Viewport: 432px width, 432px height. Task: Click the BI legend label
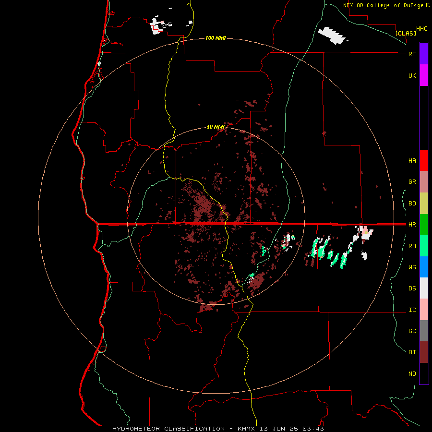pyautogui.click(x=412, y=352)
